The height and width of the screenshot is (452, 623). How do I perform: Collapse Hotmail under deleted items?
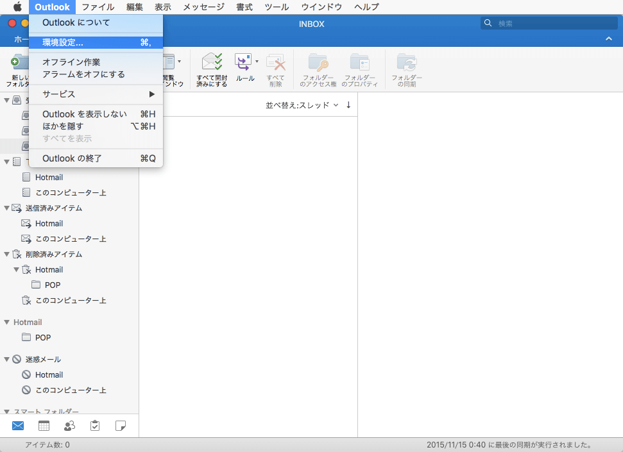pos(16,270)
